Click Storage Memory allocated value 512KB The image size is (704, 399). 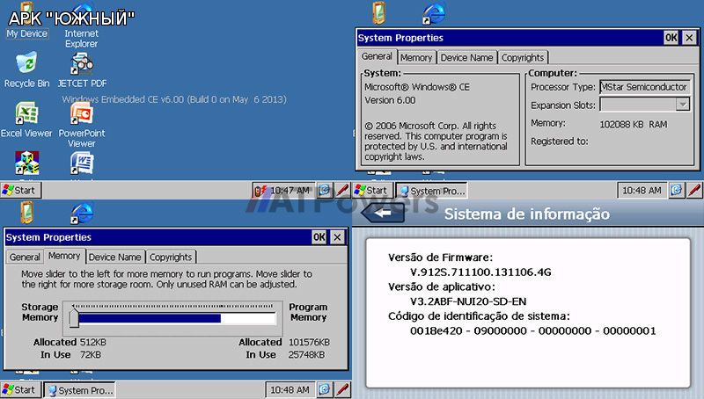(x=93, y=342)
